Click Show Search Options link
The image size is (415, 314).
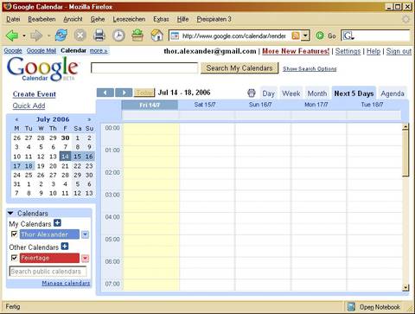pyautogui.click(x=310, y=68)
